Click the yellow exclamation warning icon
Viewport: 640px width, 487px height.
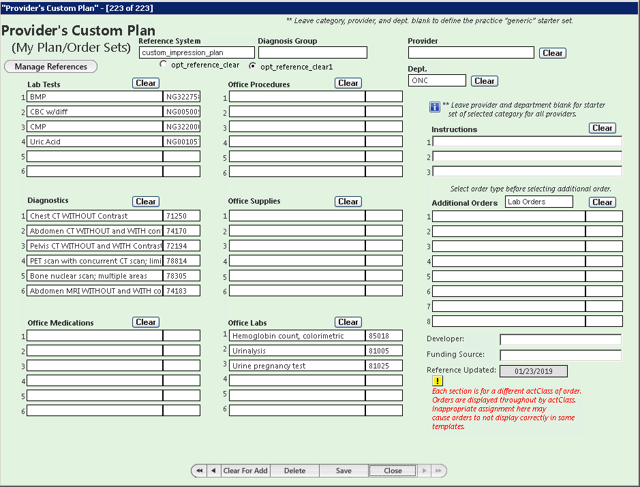click(438, 381)
